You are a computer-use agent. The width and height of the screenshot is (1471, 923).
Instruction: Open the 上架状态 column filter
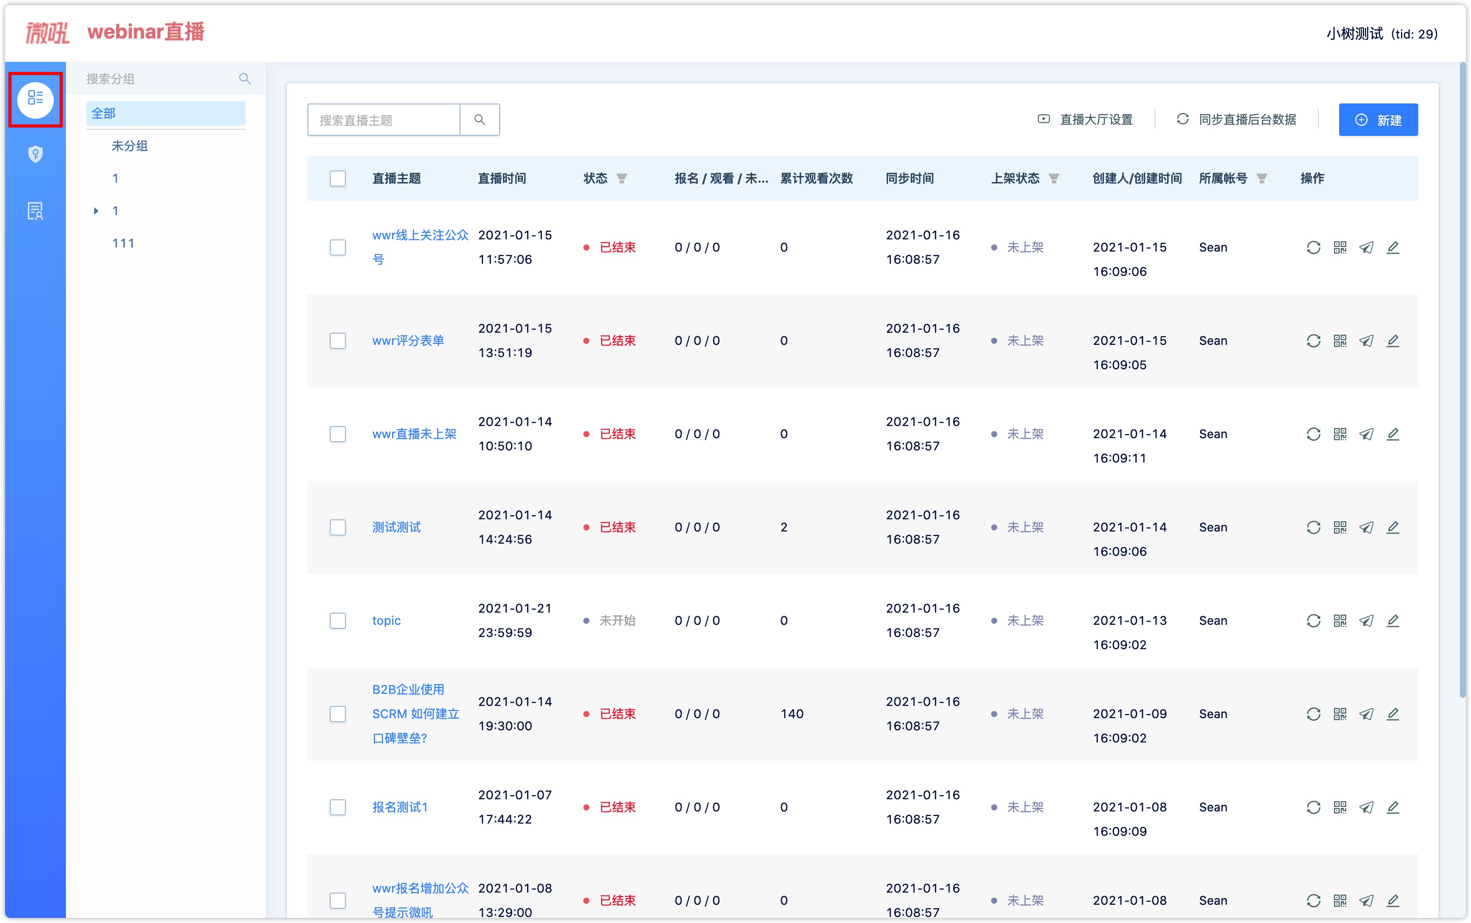point(1054,179)
